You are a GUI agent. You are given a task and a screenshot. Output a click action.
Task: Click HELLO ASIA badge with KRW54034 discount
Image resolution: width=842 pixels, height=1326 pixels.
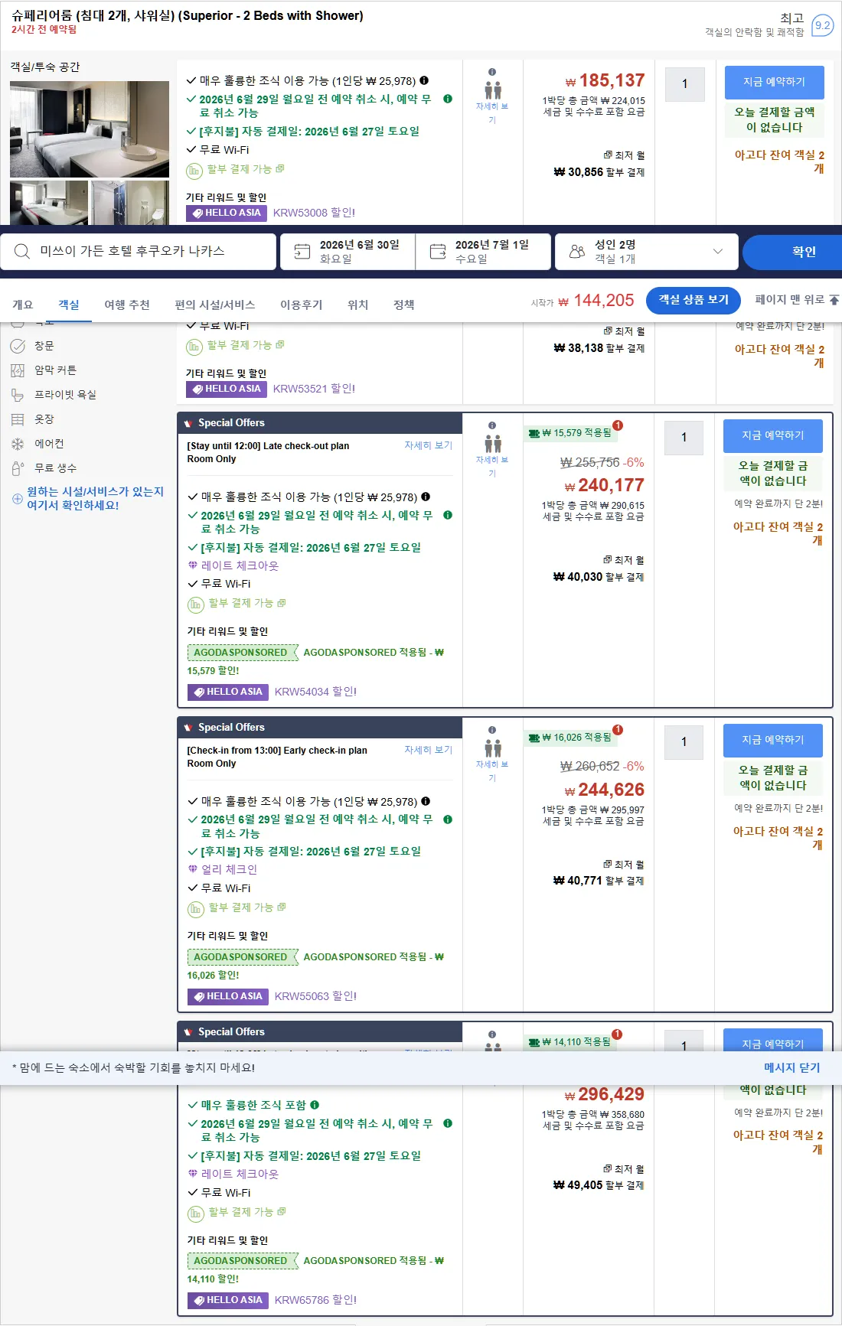[x=227, y=692]
